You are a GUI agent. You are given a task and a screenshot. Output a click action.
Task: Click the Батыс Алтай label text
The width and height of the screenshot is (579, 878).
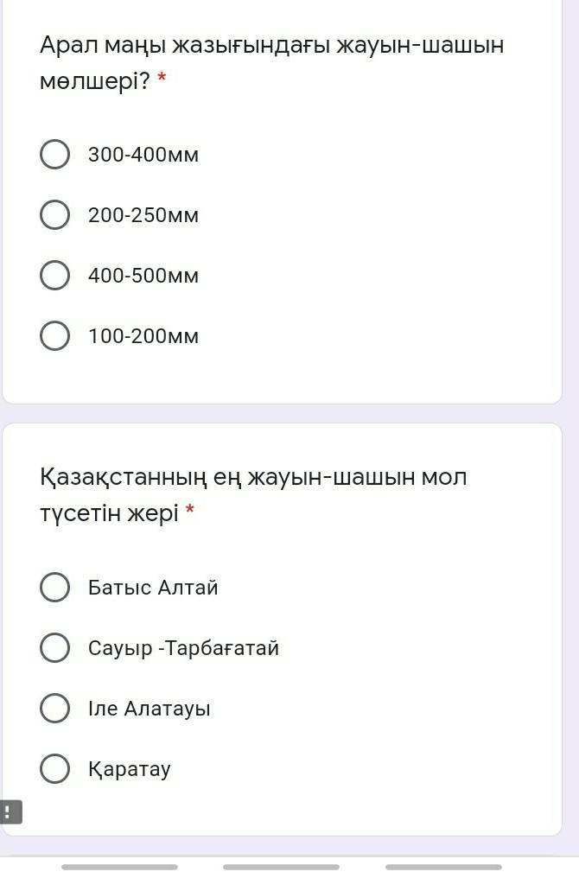pyautogui.click(x=153, y=588)
